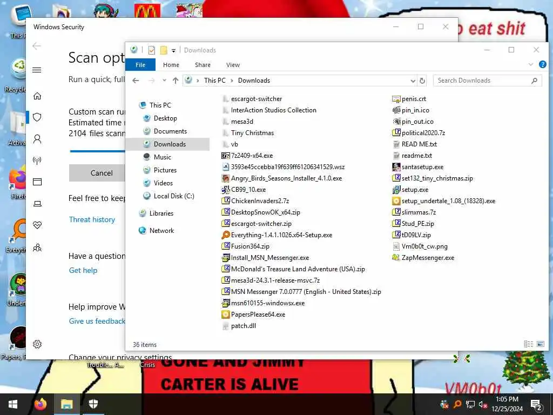Click the scan progress bar

(x=98, y=151)
